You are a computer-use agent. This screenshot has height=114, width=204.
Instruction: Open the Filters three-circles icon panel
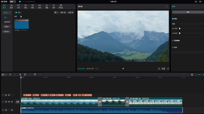click(x=47, y=6)
